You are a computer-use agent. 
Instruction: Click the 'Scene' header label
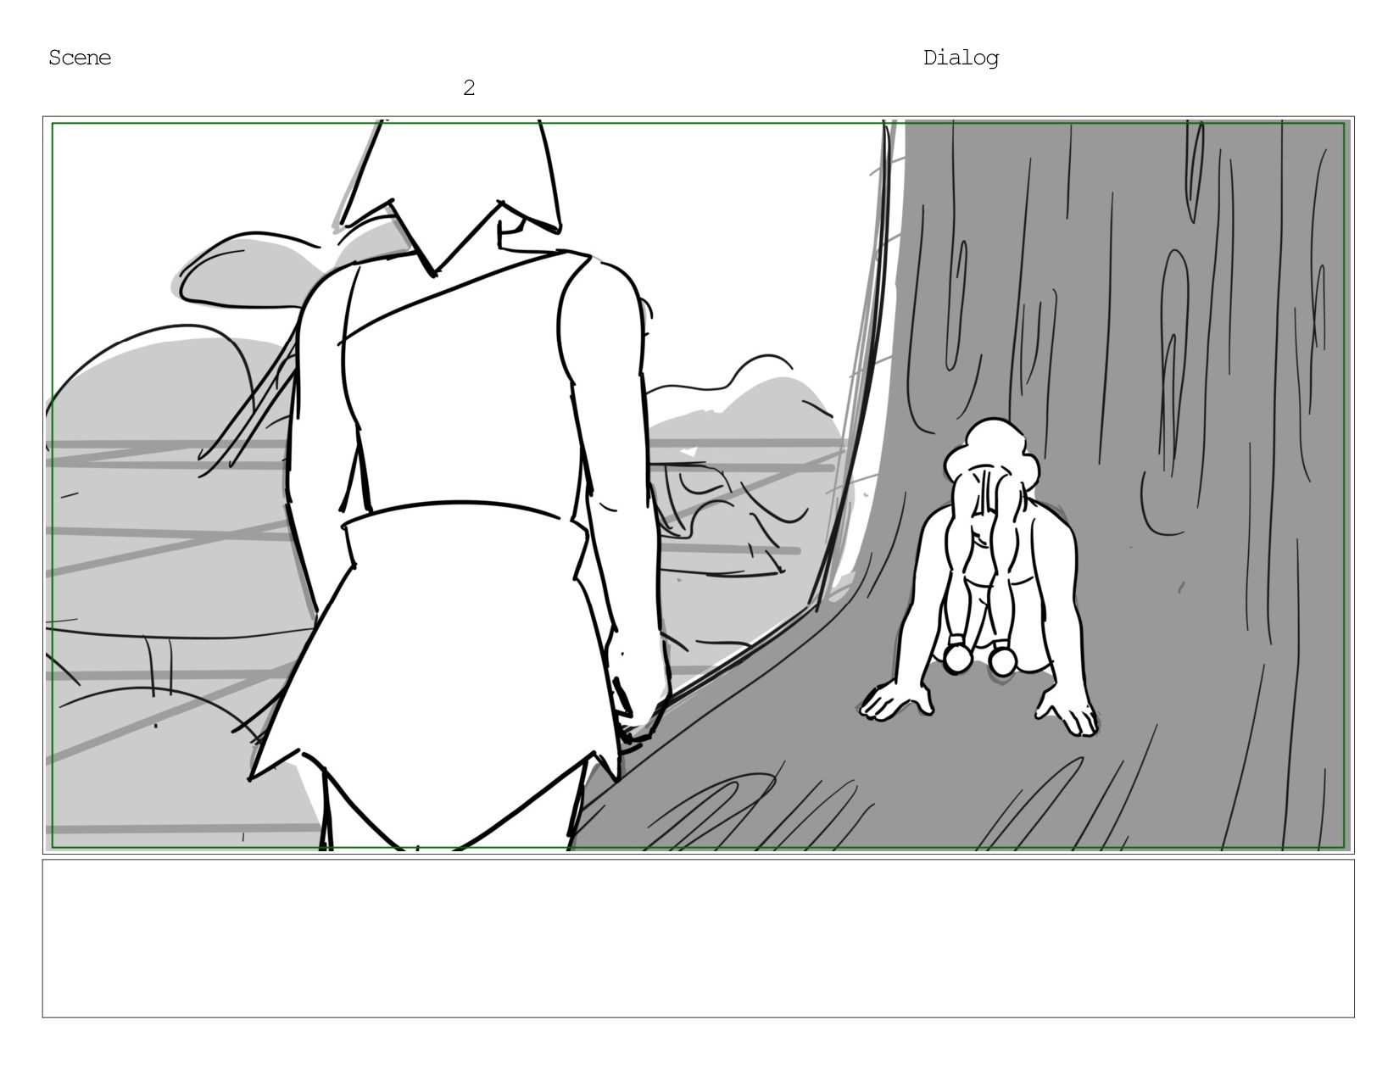click(x=80, y=58)
